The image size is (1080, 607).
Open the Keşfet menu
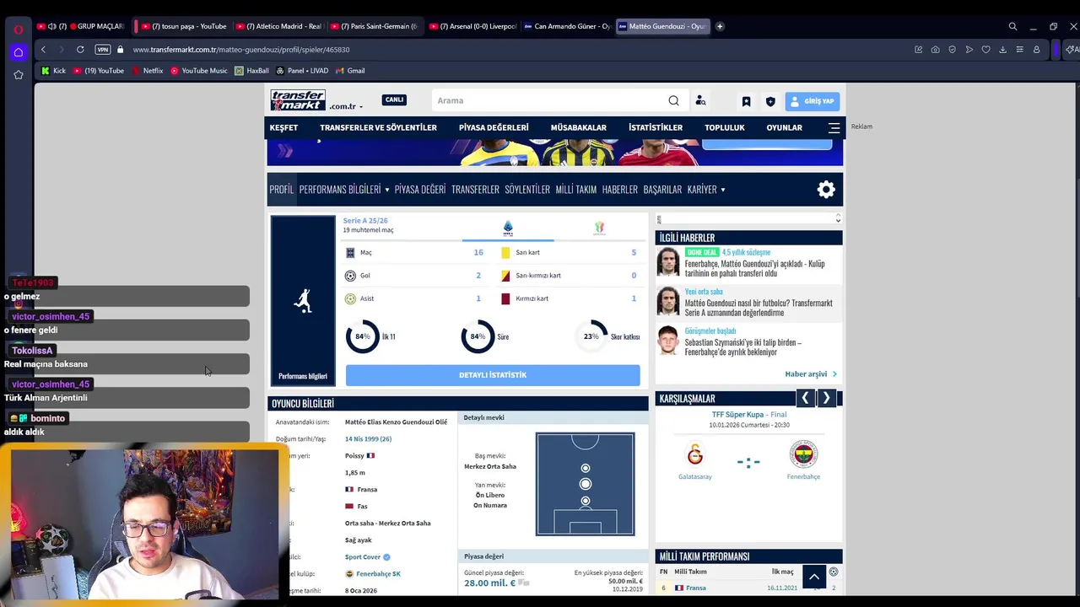pos(283,127)
